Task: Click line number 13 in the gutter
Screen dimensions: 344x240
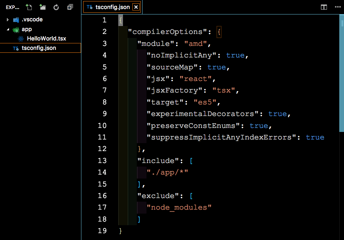Action: [102, 160]
